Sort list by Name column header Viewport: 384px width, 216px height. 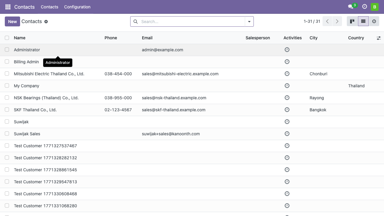[19, 38]
